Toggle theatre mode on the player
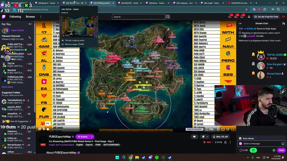 223,129
